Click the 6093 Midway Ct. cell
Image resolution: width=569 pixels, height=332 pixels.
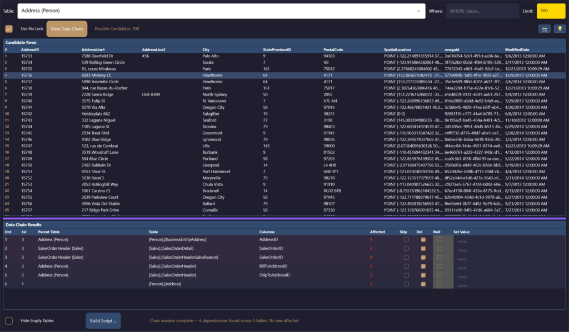[96, 76]
